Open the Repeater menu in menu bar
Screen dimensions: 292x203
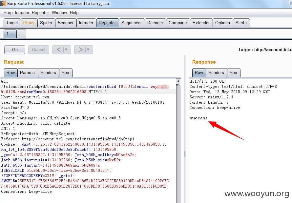(40, 13)
